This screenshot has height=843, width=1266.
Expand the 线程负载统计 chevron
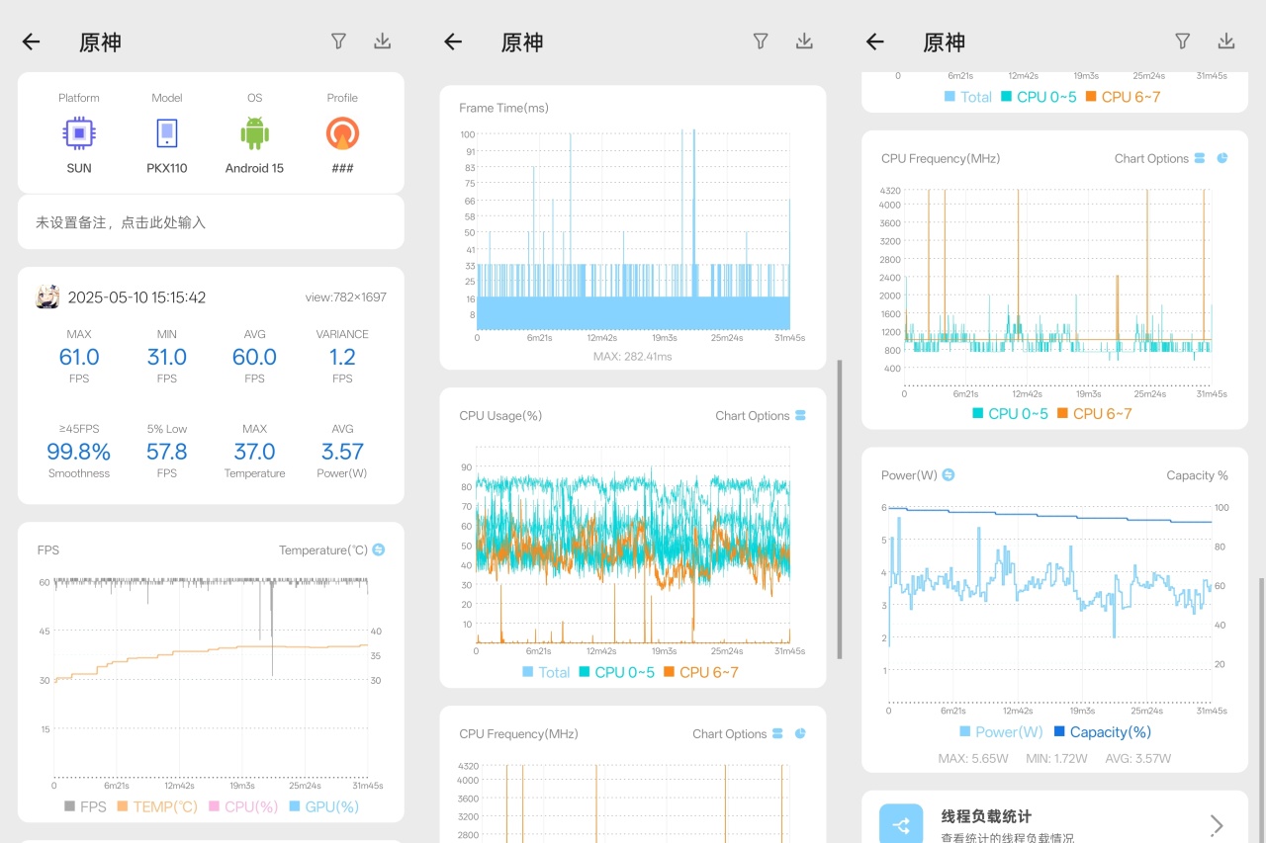(1217, 825)
